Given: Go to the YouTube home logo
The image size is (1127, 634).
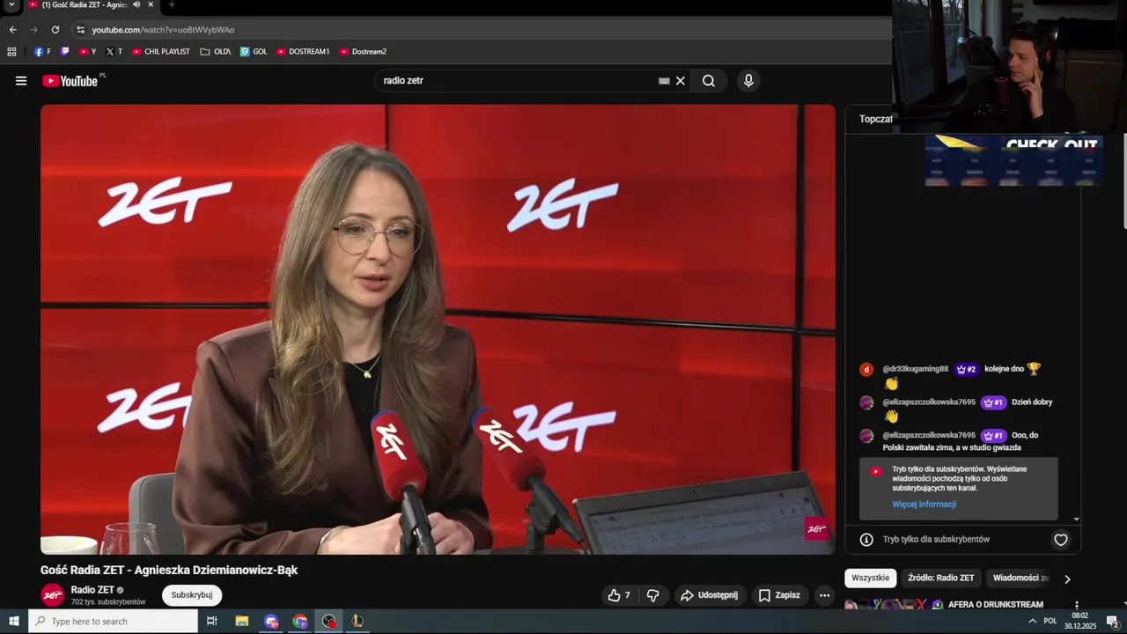Looking at the screenshot, I should pyautogui.click(x=70, y=81).
